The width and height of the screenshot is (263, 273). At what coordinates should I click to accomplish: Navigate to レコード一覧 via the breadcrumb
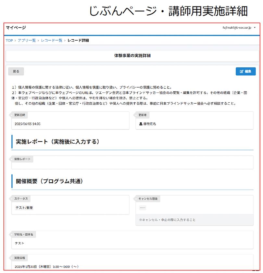[52, 40]
